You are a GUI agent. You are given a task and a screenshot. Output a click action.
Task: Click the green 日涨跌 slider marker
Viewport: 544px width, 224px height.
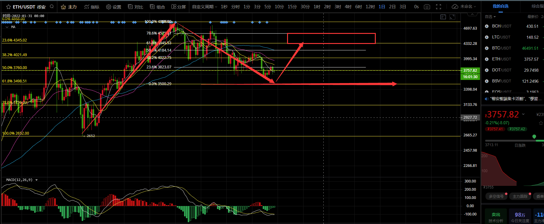534,137
